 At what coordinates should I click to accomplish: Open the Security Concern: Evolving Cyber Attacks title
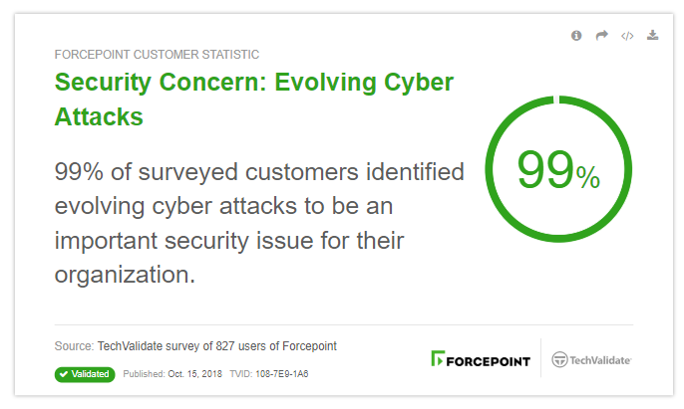(x=254, y=100)
